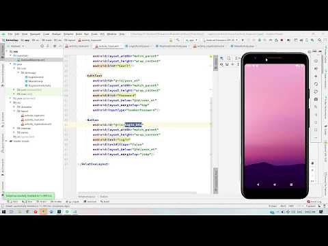Open the Build tool window button

click(x=105, y=202)
